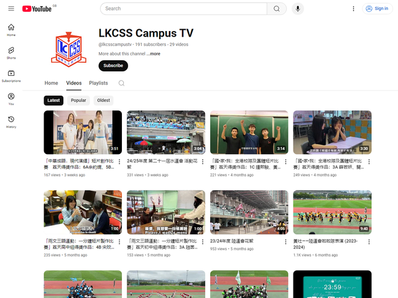The image size is (398, 298).
Task: Search within channel using magnifier icon
Action: tap(122, 83)
